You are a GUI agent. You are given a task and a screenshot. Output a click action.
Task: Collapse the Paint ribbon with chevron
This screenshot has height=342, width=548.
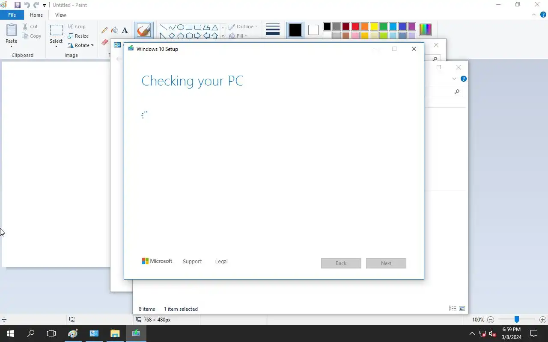pos(534,15)
